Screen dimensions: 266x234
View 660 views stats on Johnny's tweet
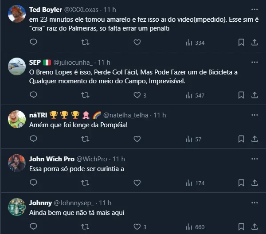point(195,227)
